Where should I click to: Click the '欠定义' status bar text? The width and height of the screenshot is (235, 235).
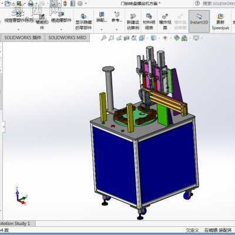192,230
